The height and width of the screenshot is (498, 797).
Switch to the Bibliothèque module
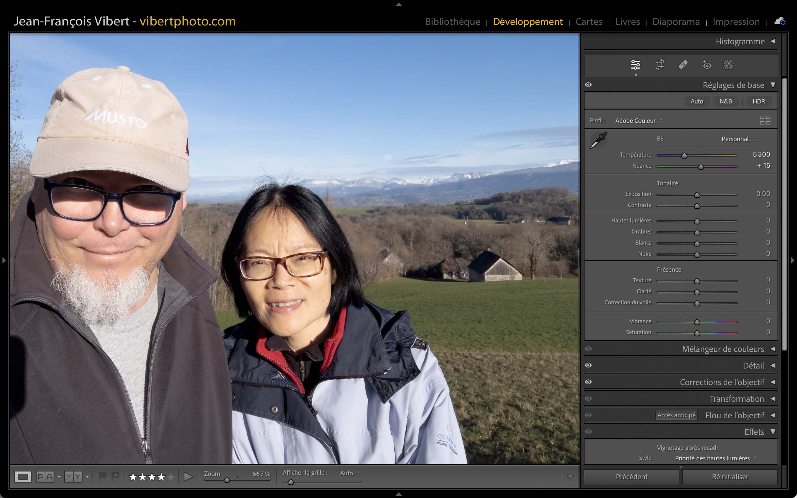coord(452,22)
